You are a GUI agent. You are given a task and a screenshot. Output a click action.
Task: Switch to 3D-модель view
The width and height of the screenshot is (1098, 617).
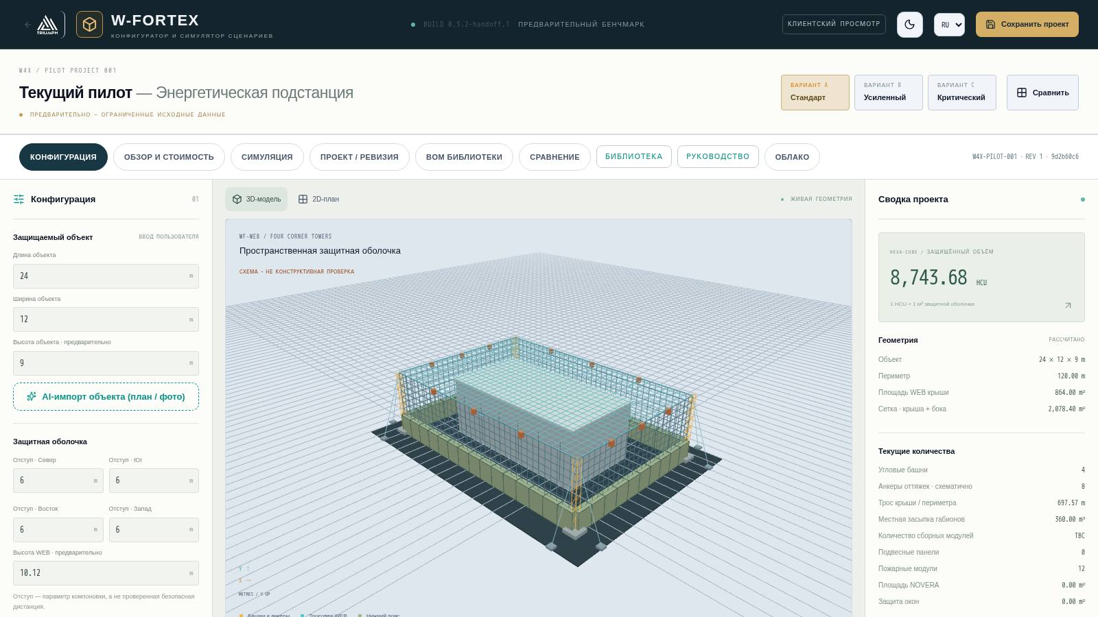pos(257,199)
